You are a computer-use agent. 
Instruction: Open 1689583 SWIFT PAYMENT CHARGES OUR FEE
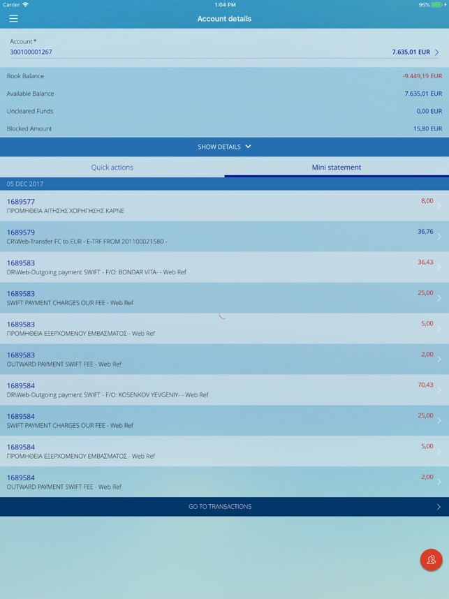coord(224,298)
